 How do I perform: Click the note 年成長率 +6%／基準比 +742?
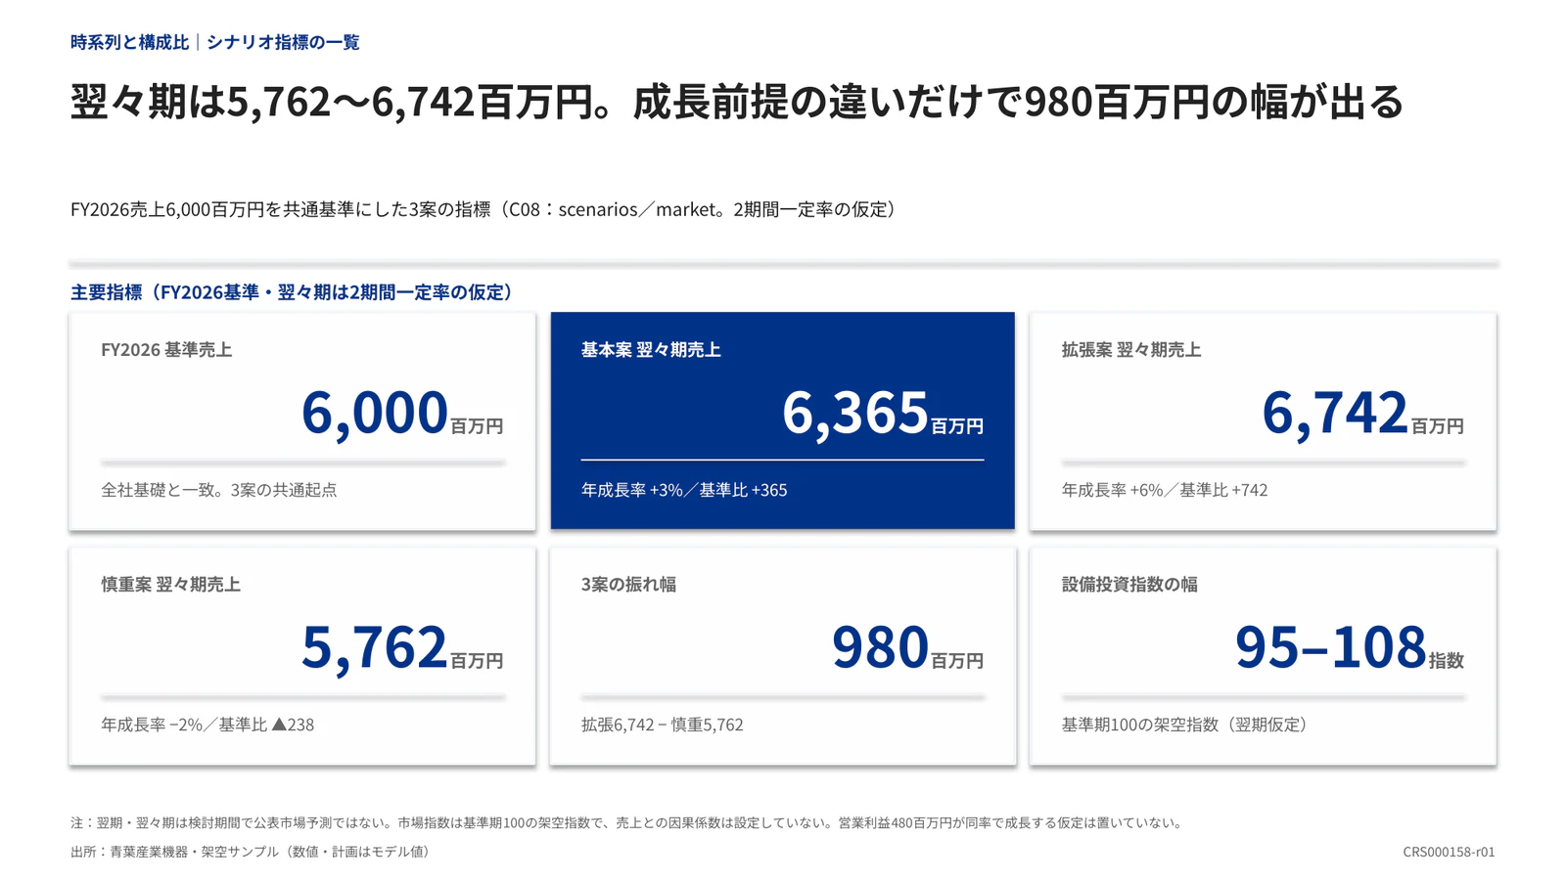(x=1165, y=490)
